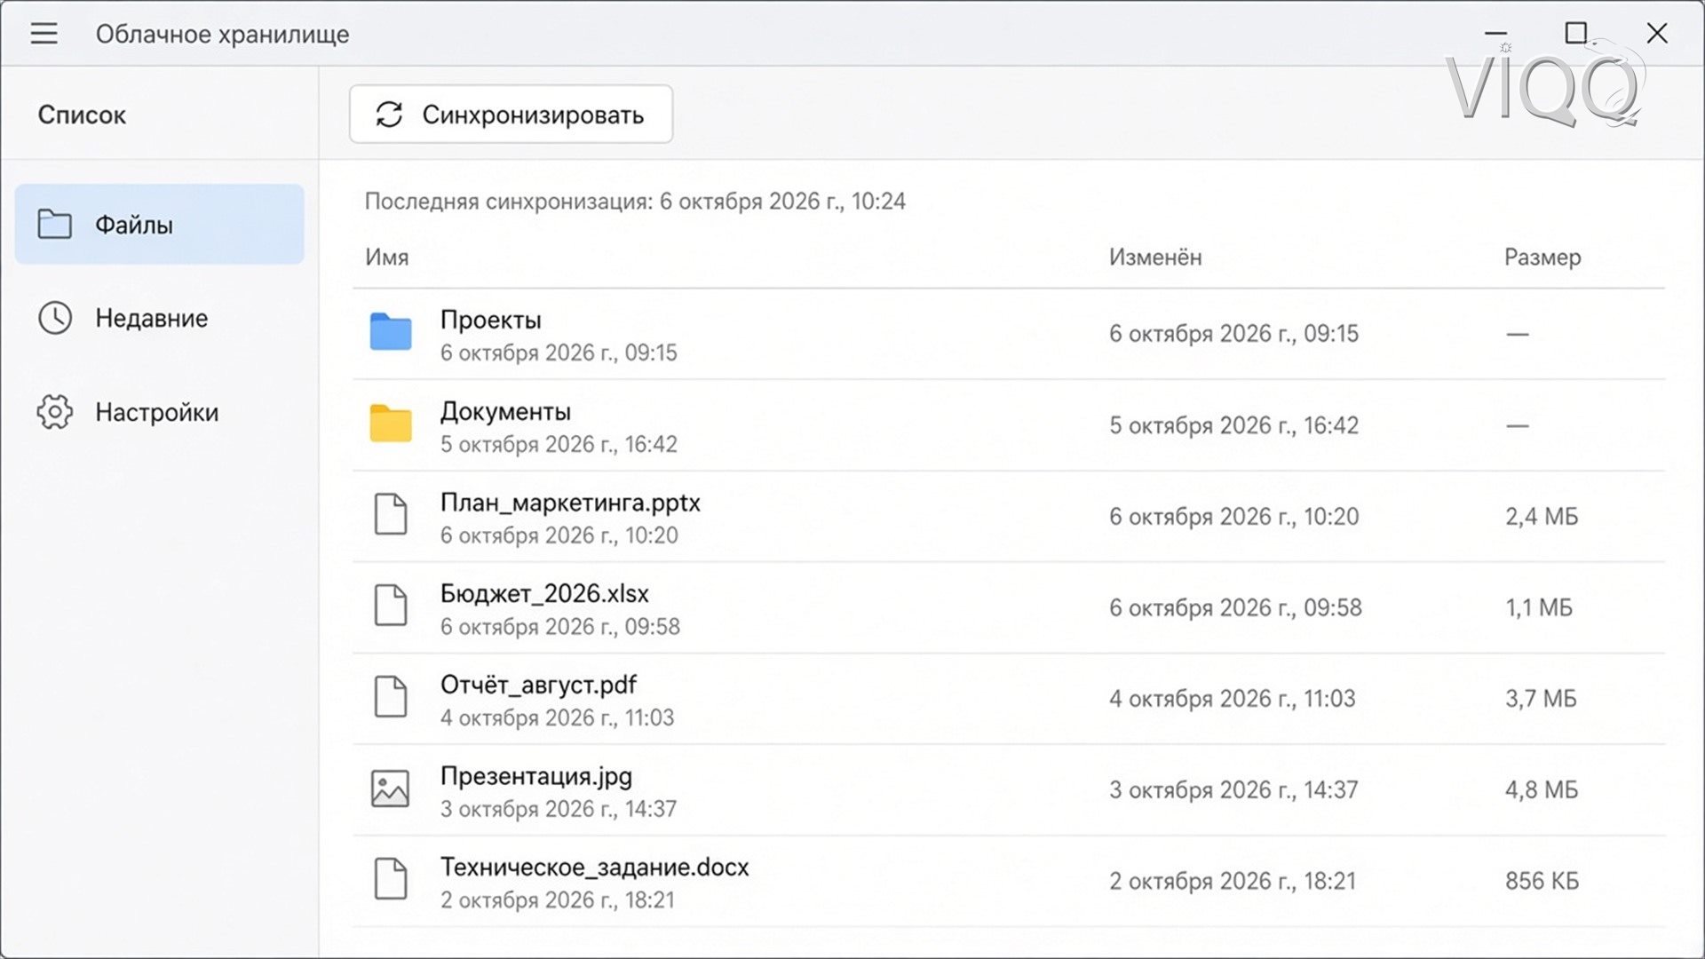1705x959 pixels.
Task: Click image icon of Презентация.jpg
Action: 391,789
